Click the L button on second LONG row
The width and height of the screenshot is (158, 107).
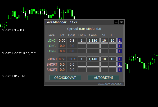120,46
